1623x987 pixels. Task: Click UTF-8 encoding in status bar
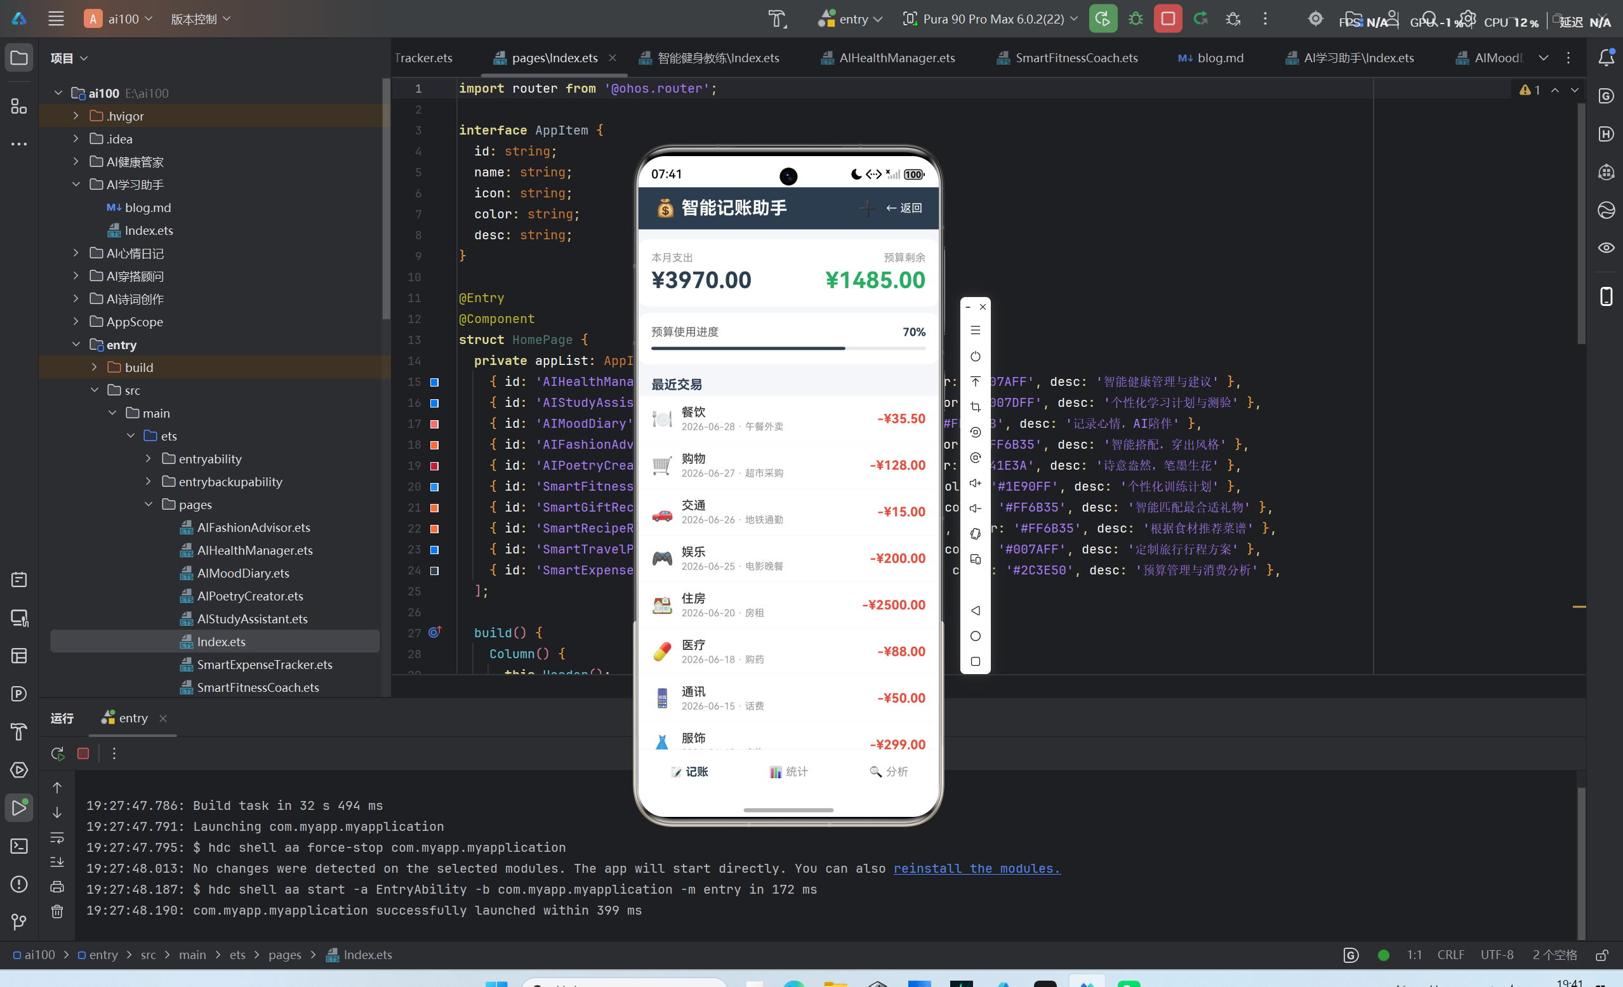pos(1497,955)
